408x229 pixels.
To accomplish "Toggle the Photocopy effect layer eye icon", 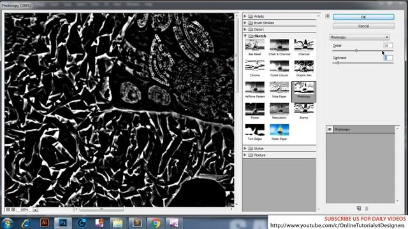I will (x=330, y=129).
